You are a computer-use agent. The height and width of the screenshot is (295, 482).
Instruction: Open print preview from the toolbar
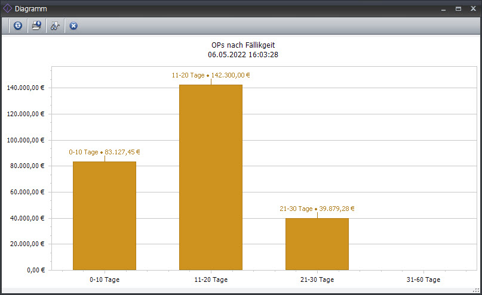pos(55,26)
